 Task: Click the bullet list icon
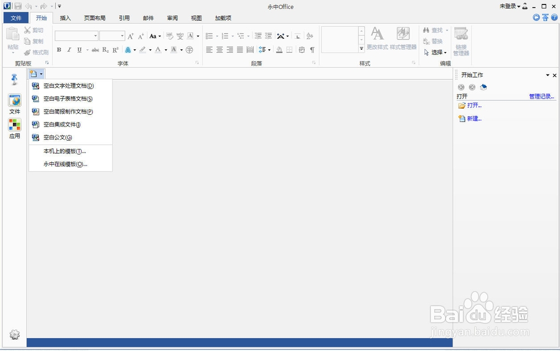209,36
